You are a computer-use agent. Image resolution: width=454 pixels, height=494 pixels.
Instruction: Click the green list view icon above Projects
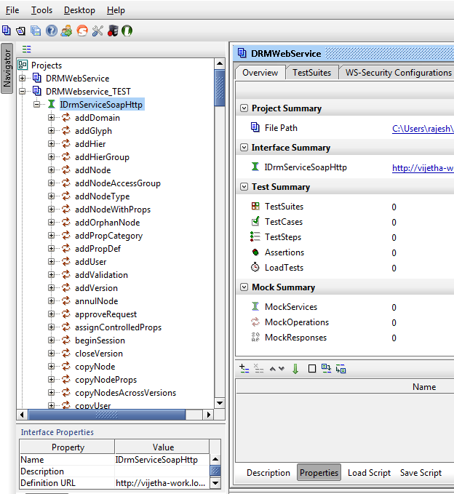tap(27, 49)
